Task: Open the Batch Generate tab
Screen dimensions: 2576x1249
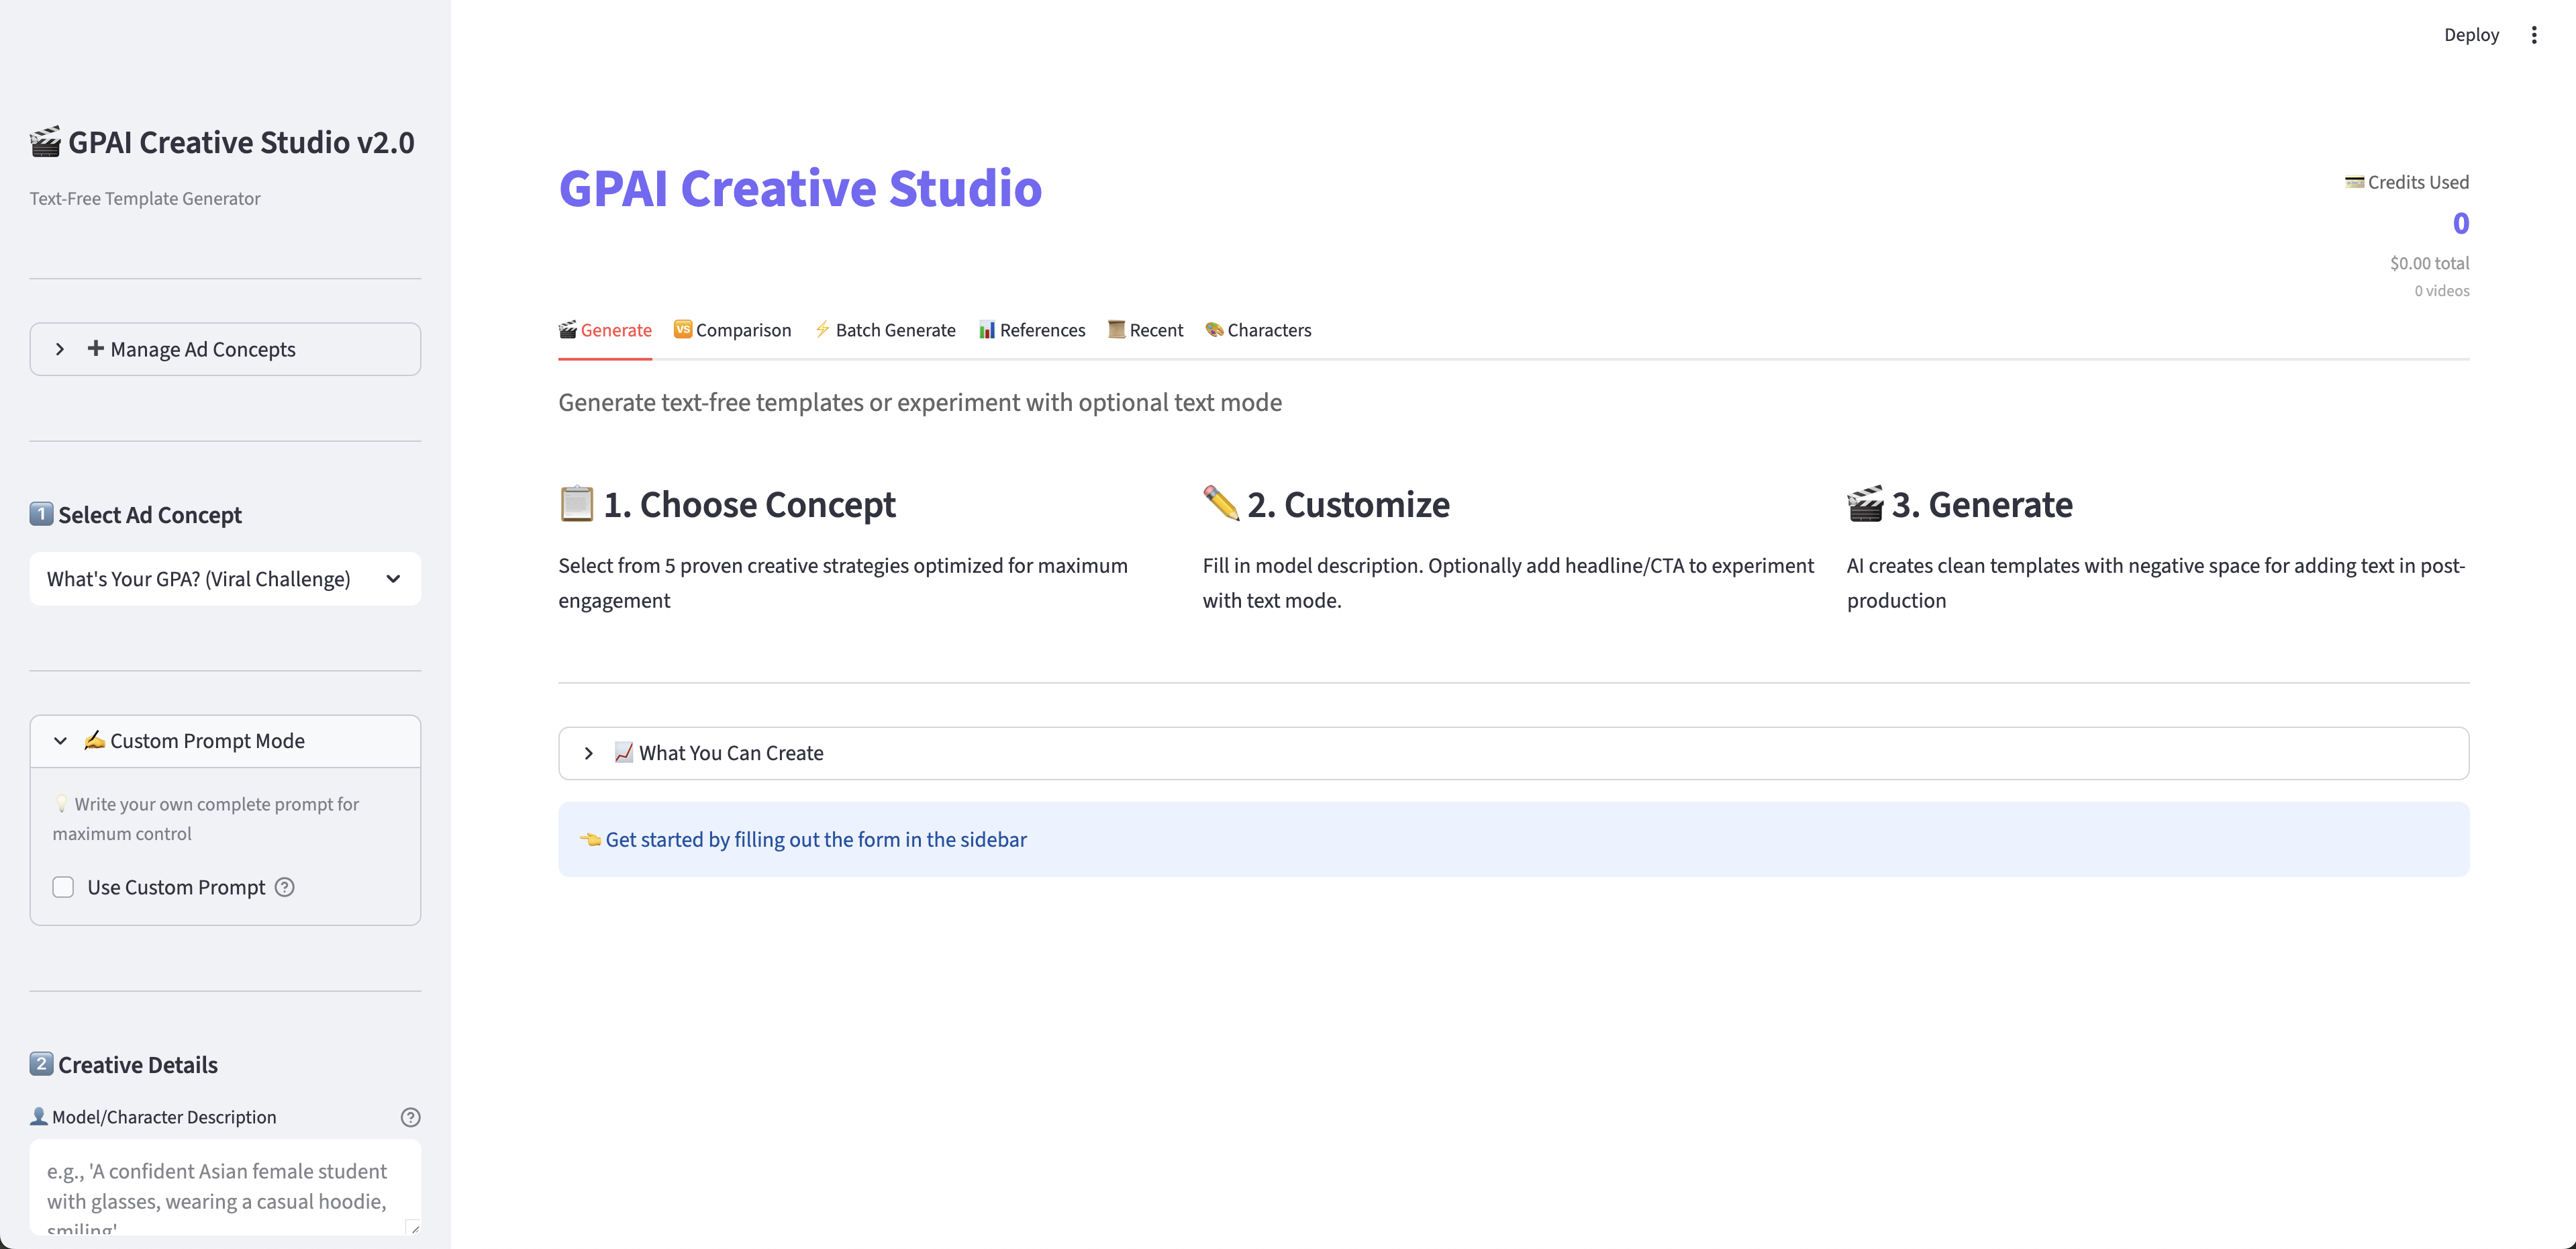Action: pyautogui.click(x=885, y=330)
